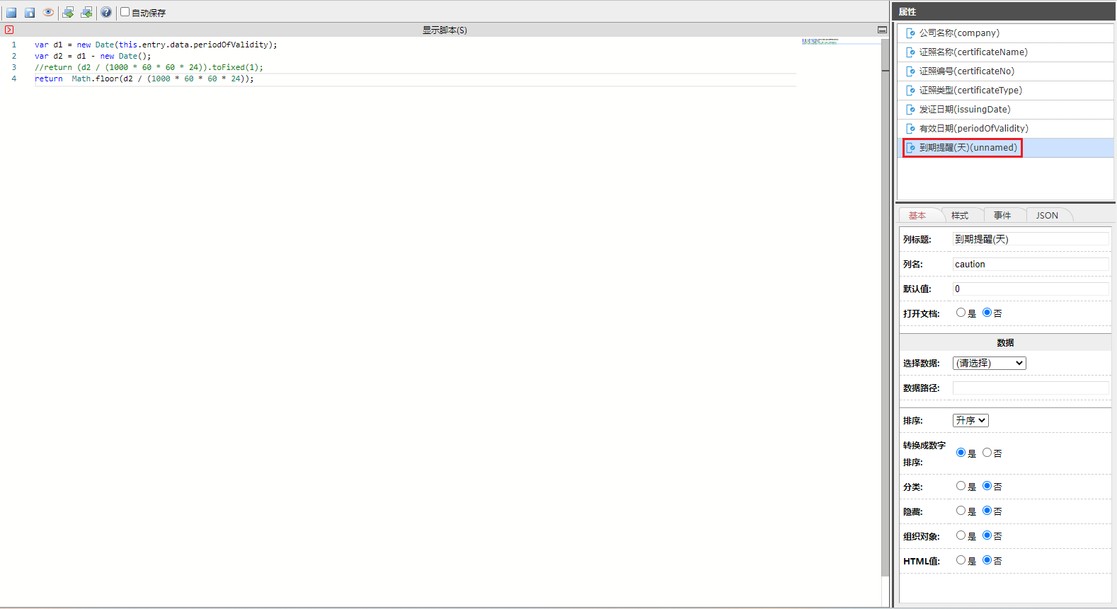Screen dimensions: 1117x609
Task: Click the Import icon with left green arrow
Action: [86, 12]
